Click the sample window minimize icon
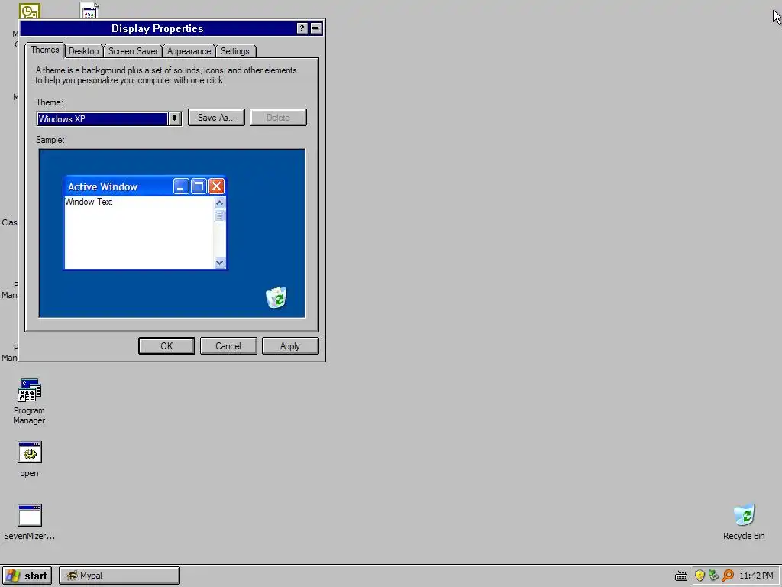Screen dimensions: 782x587 [180, 186]
